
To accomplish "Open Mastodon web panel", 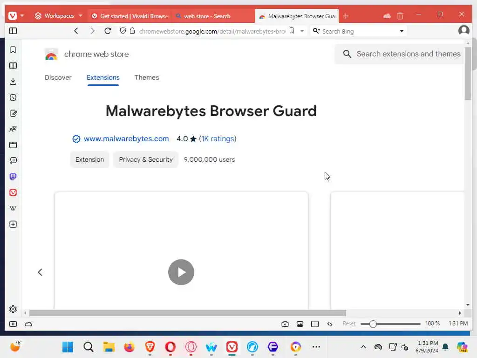I will click(13, 177).
